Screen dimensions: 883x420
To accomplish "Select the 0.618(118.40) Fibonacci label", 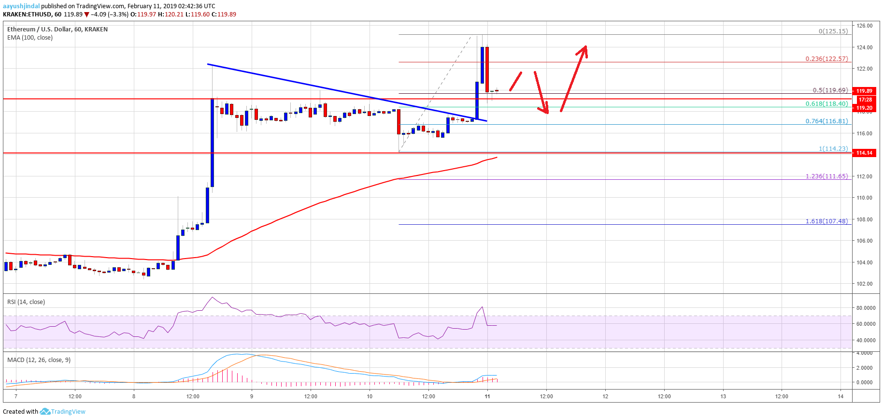I will (826, 104).
